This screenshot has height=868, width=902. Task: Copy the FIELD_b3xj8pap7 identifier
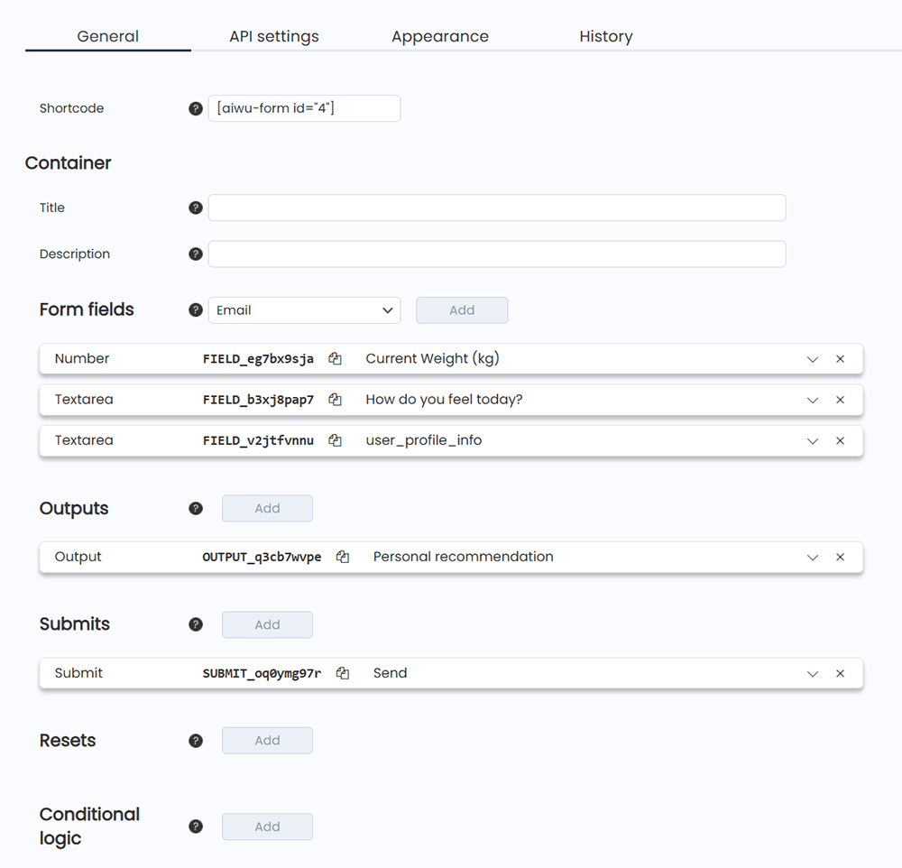click(335, 400)
